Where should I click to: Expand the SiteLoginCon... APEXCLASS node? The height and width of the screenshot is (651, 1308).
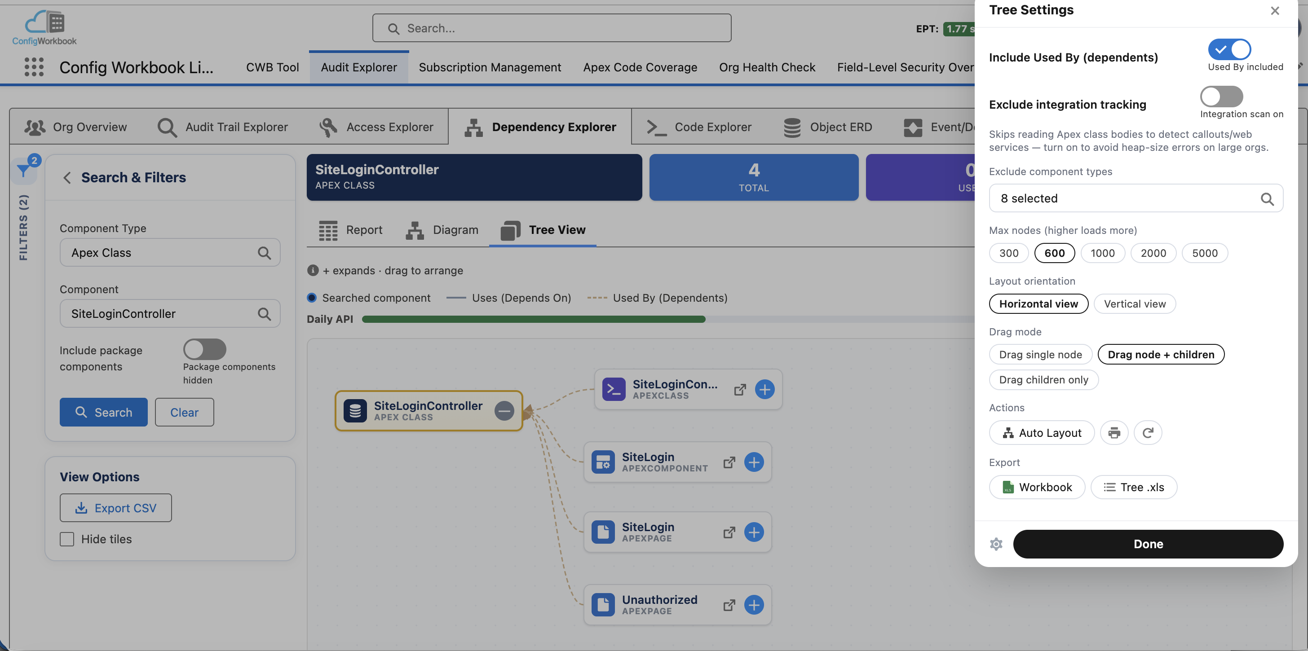(764, 389)
